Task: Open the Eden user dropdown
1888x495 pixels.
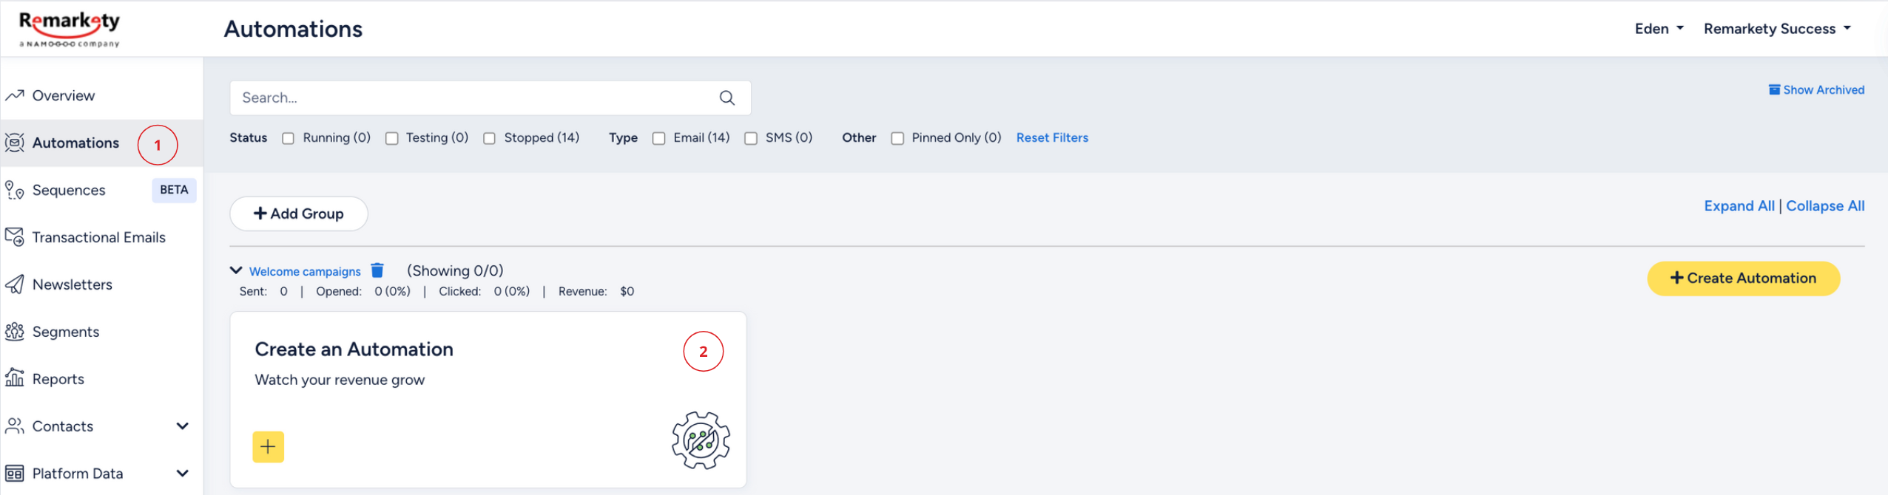Action: click(x=1659, y=29)
